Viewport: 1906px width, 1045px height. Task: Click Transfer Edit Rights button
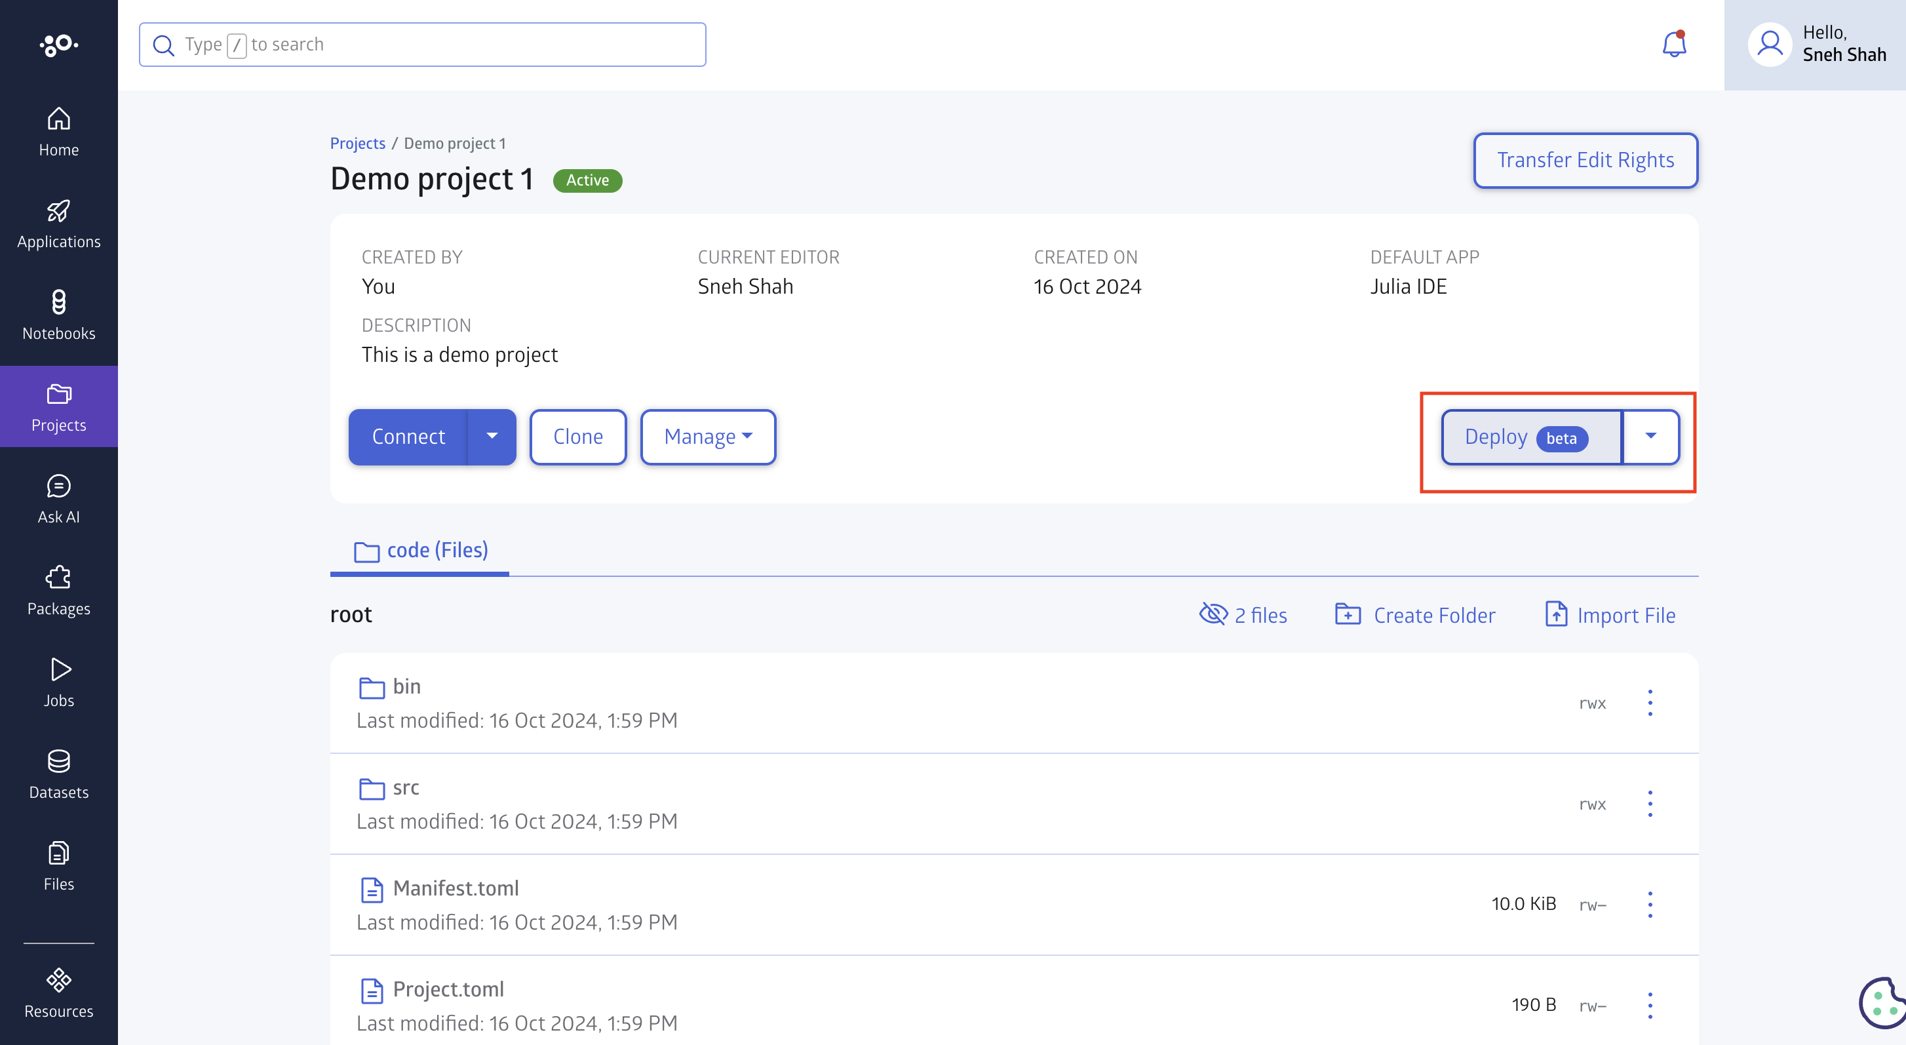pyautogui.click(x=1585, y=160)
